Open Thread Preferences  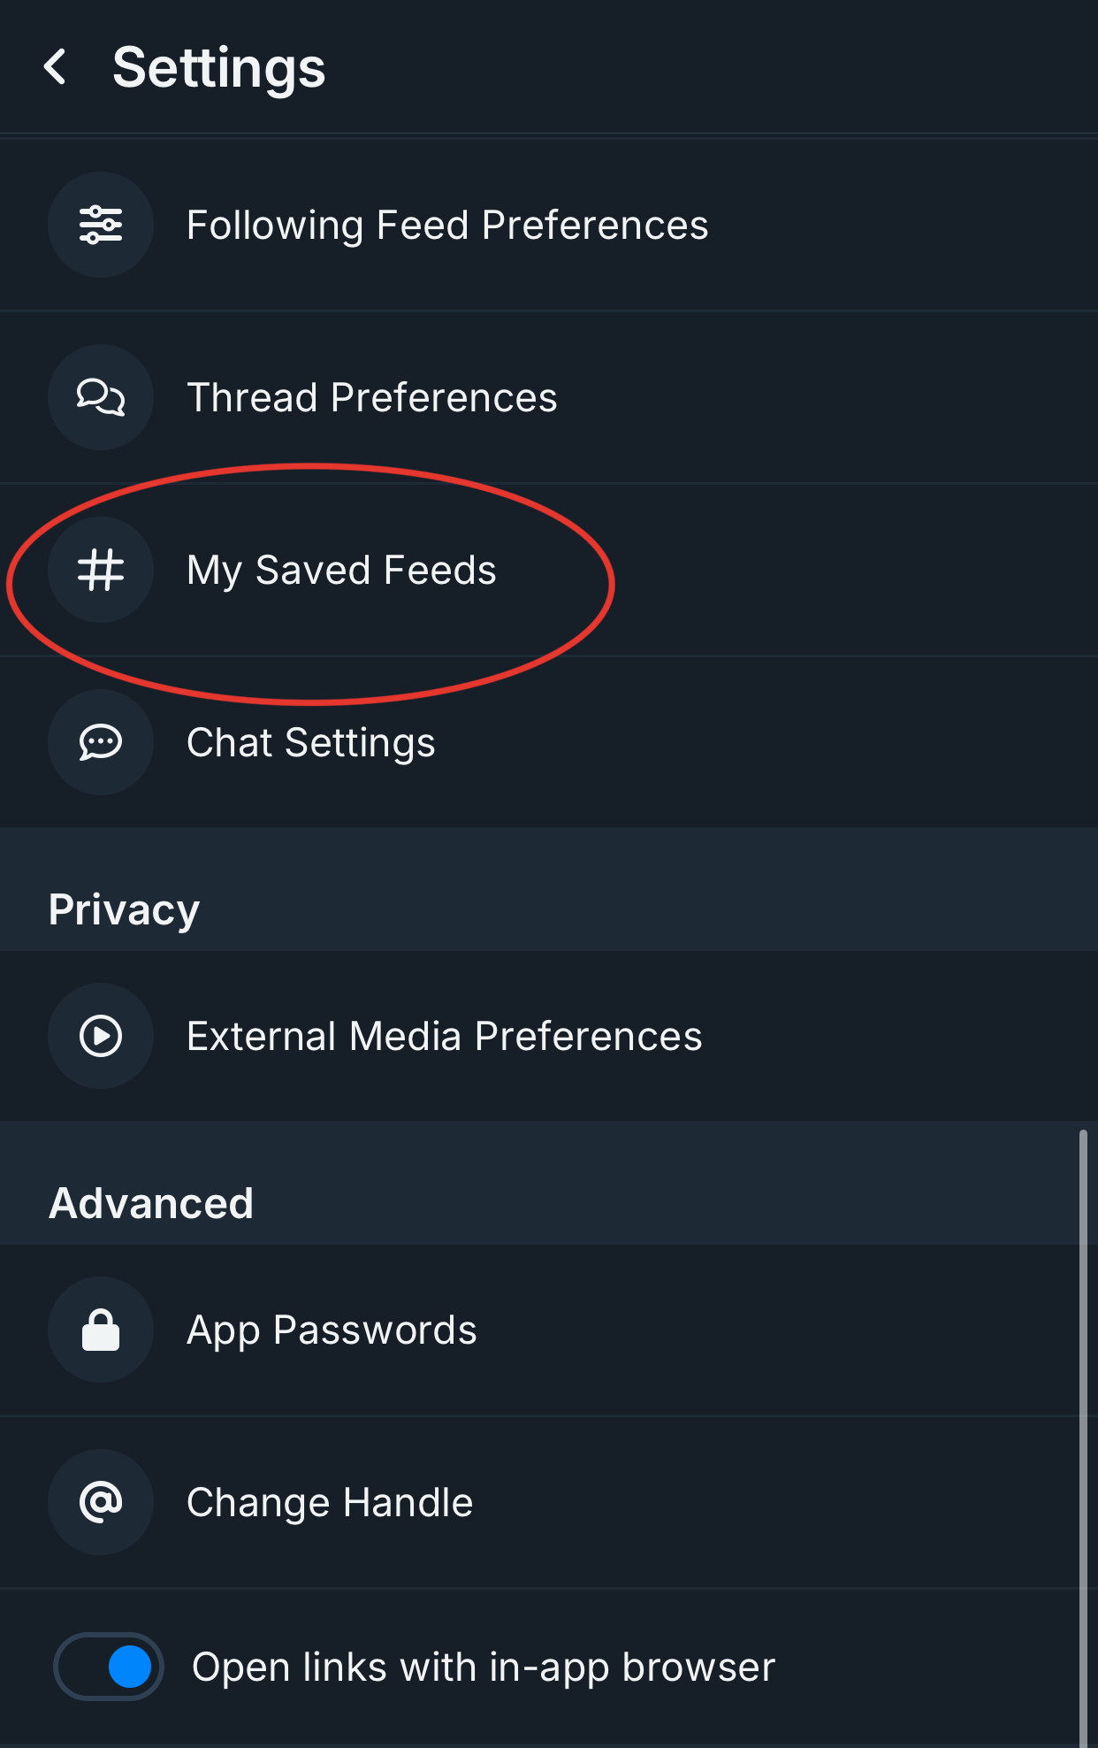pyautogui.click(x=372, y=397)
